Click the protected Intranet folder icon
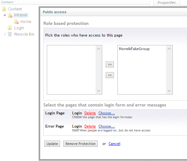This screenshot has height=161, width=187. (10, 15)
